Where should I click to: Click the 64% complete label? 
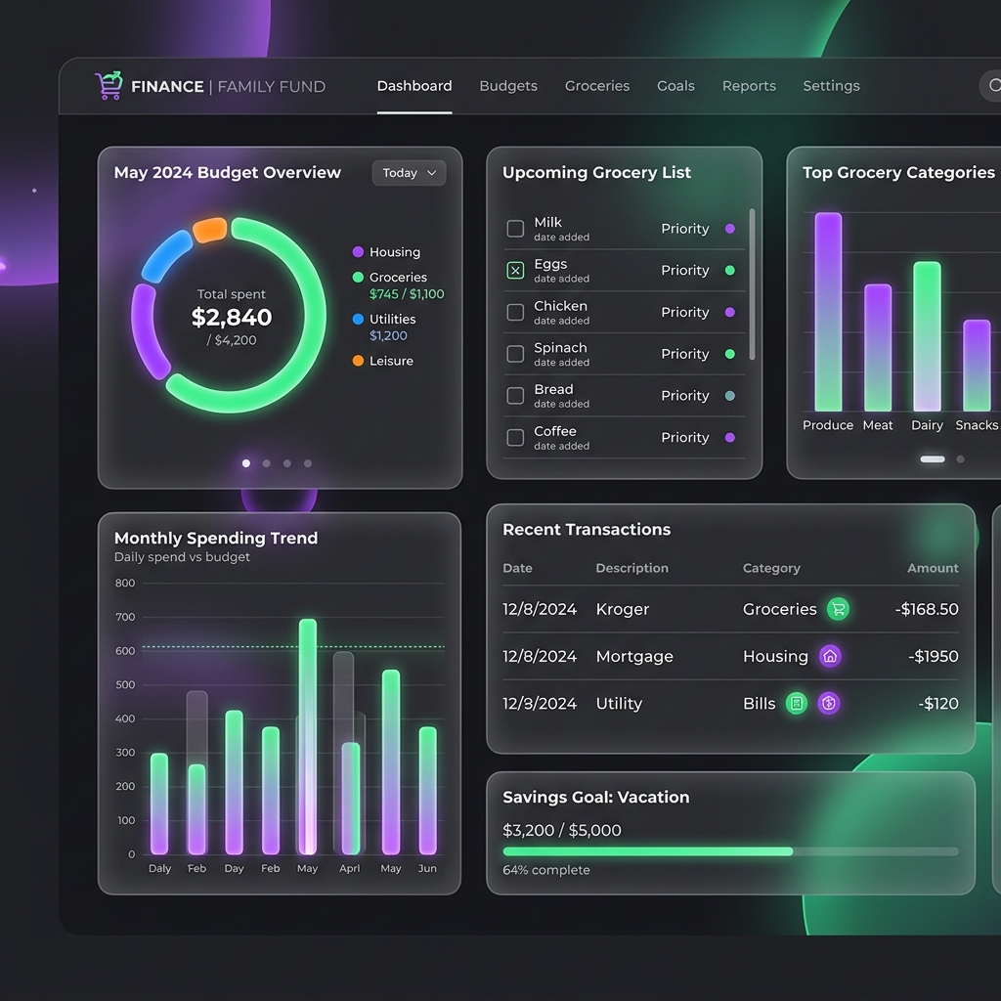[x=545, y=870]
